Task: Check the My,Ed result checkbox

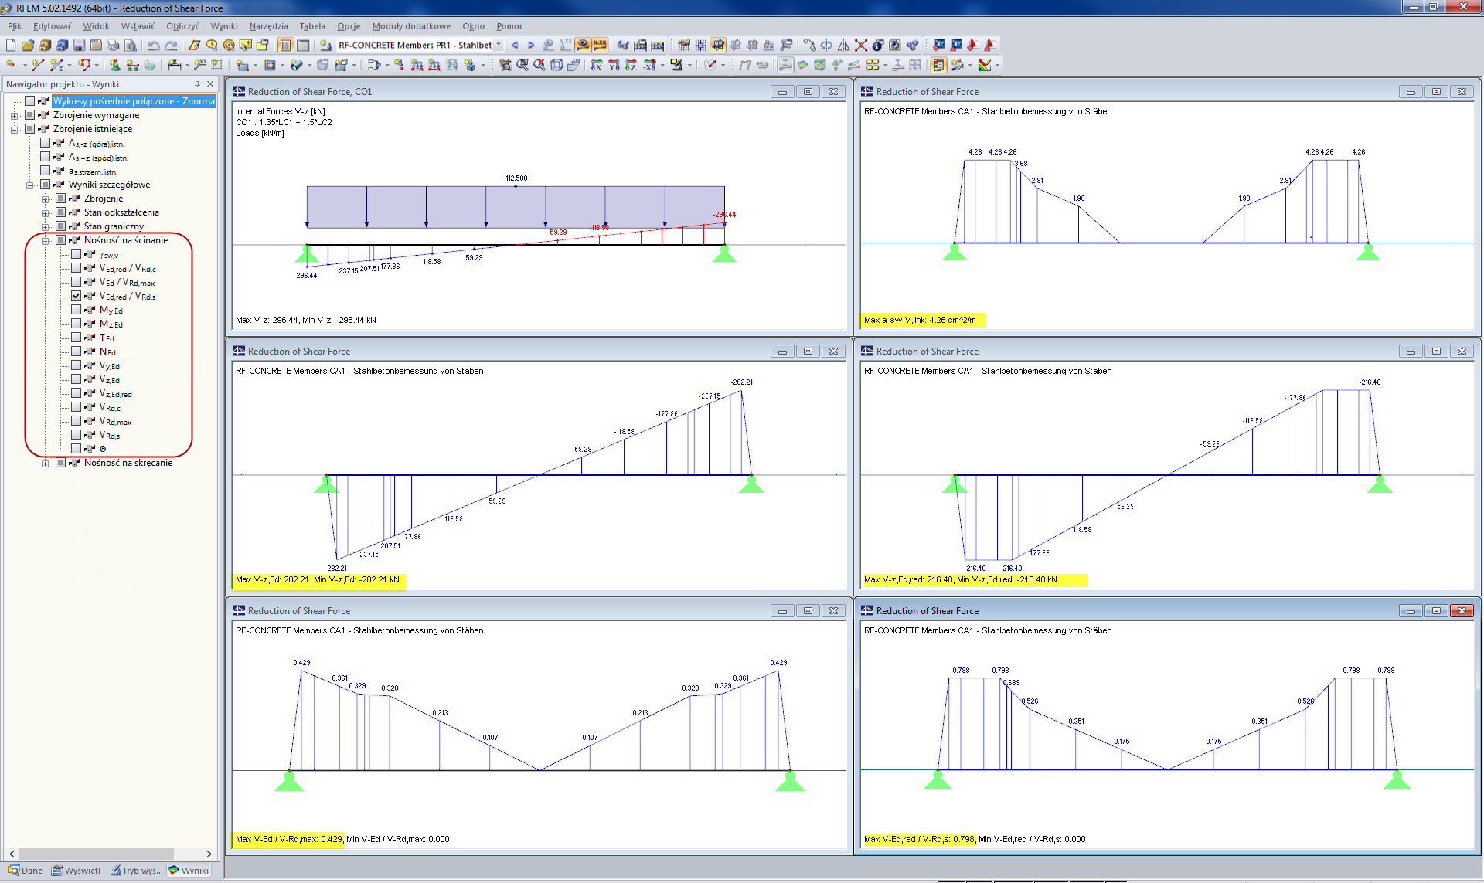Action: tap(76, 310)
